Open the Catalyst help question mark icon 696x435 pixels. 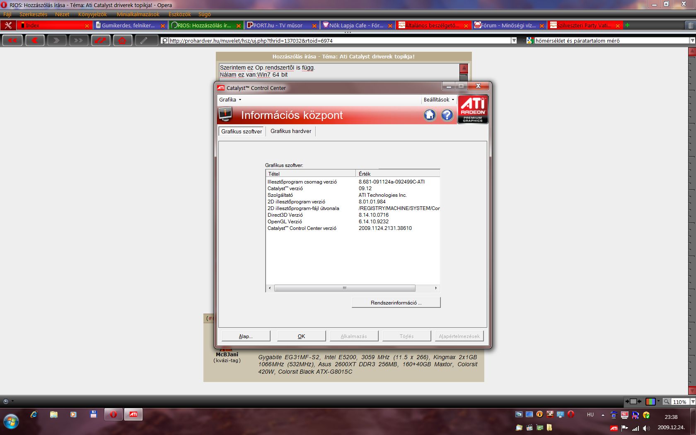click(447, 115)
